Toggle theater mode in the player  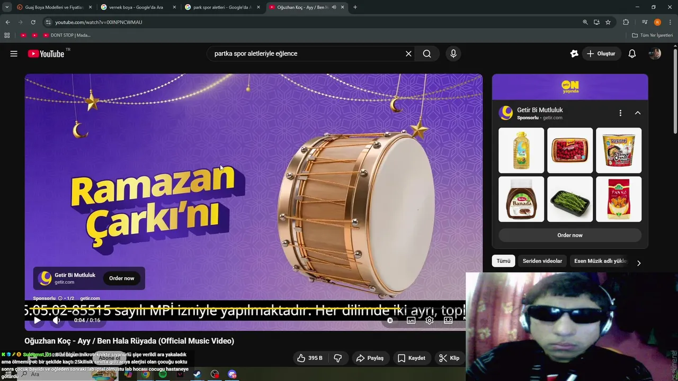(x=448, y=320)
